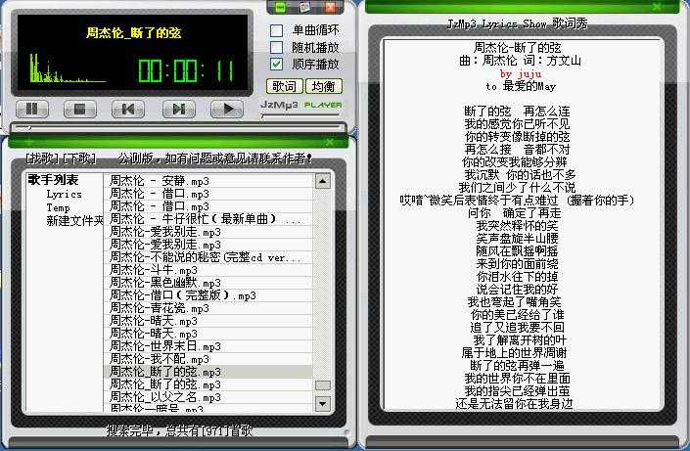Skip to the previous track
690x451 pixels.
click(x=127, y=109)
